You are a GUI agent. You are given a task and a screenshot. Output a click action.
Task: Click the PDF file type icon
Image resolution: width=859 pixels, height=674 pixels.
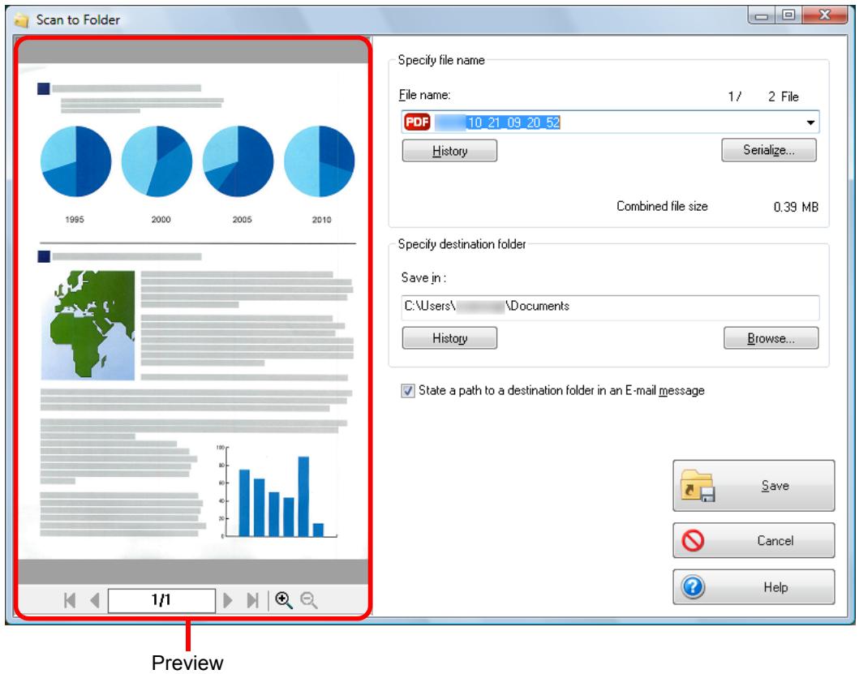418,122
